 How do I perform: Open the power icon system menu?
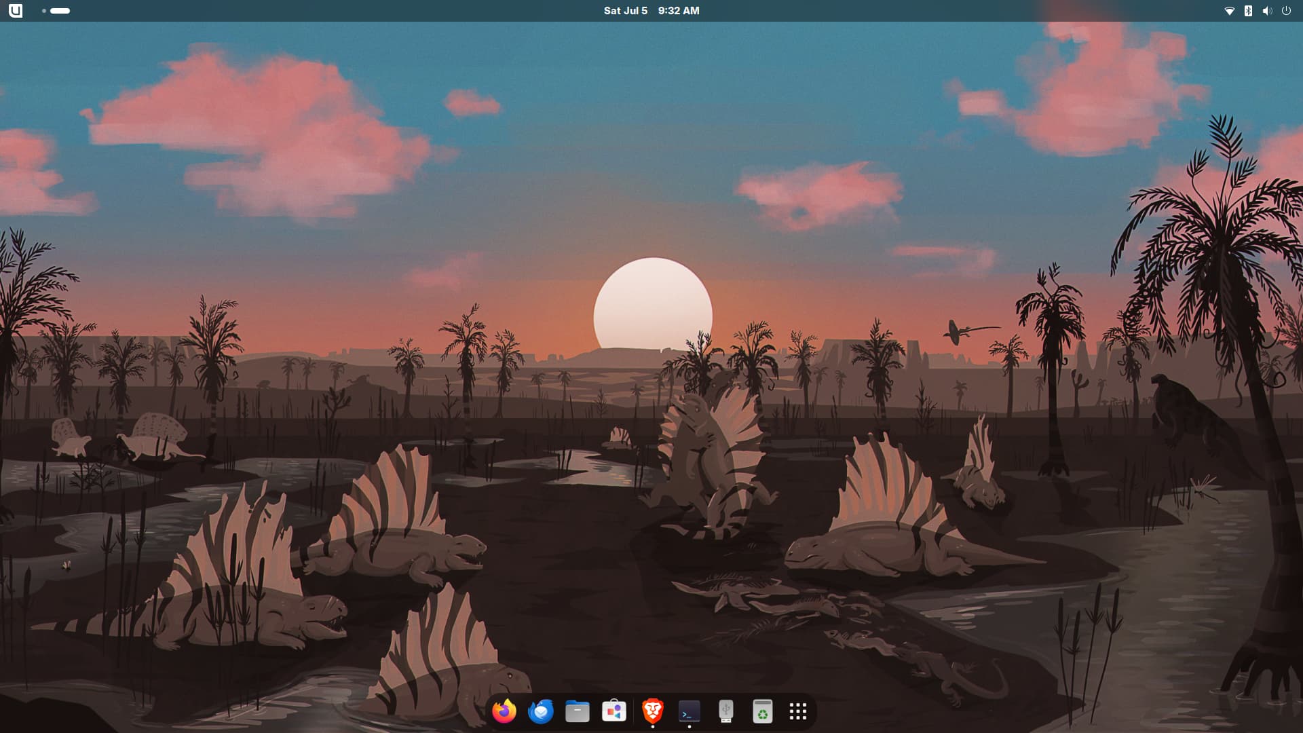pyautogui.click(x=1286, y=11)
